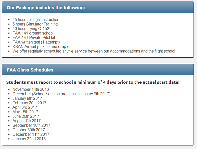Image resolution: width=197 pixels, height=149 pixels.
Task: Click the shuttle service description line
Action: click(x=94, y=51)
